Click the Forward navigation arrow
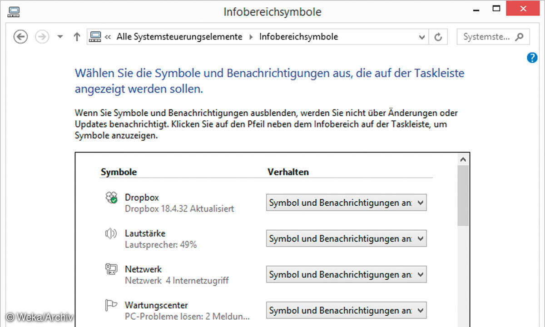 (x=42, y=37)
